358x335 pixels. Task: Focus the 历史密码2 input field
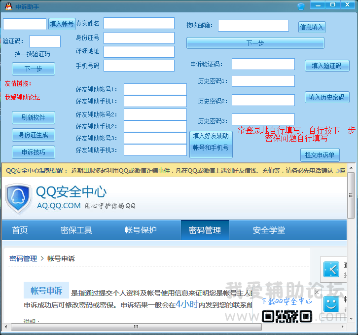click(263, 100)
